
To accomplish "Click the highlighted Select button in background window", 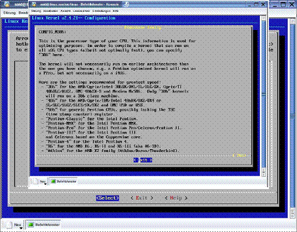I will click(108, 198).
